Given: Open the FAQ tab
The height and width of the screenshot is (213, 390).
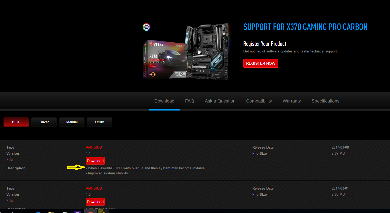Looking at the screenshot, I should pos(190,101).
